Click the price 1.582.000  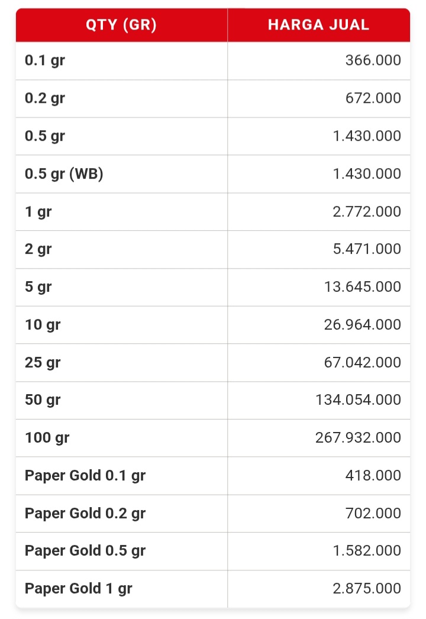tap(366, 551)
